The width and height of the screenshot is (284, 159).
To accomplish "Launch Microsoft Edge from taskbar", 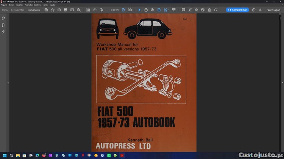I will (x=37, y=156).
